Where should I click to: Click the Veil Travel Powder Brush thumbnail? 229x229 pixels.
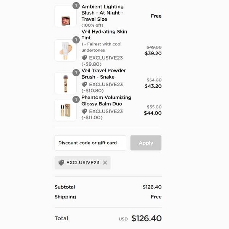(x=66, y=83)
